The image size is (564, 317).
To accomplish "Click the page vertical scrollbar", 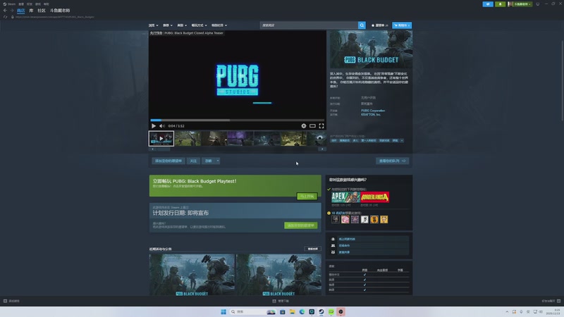I will [562, 81].
